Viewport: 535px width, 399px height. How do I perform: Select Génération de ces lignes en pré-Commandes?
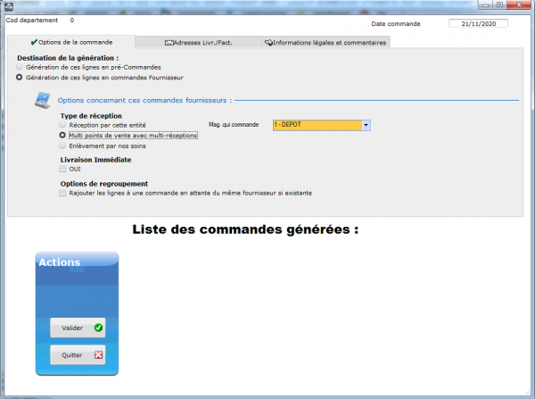pos(20,67)
